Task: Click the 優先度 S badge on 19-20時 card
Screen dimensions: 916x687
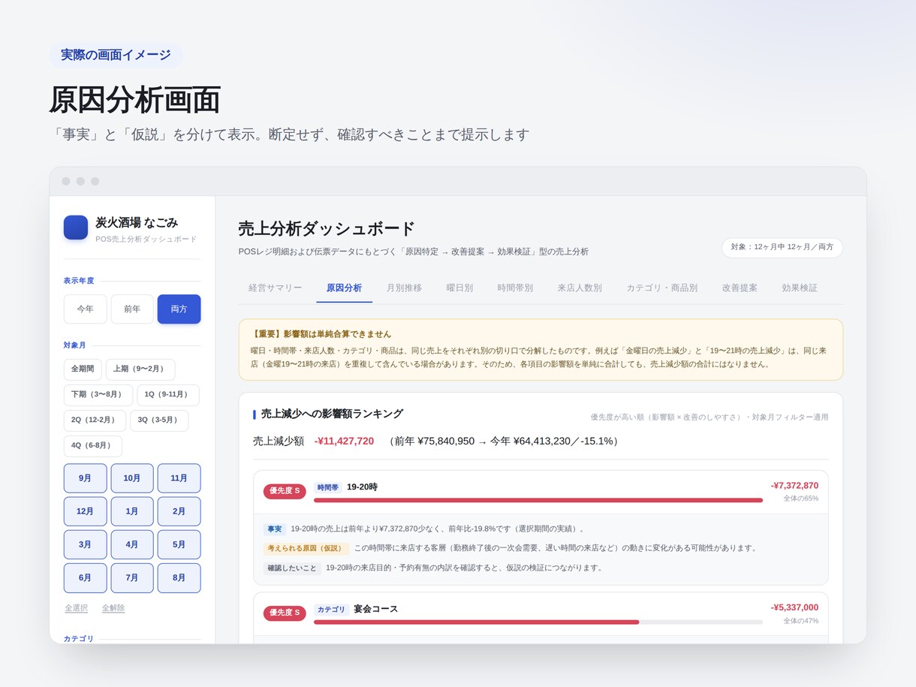Action: tap(285, 491)
